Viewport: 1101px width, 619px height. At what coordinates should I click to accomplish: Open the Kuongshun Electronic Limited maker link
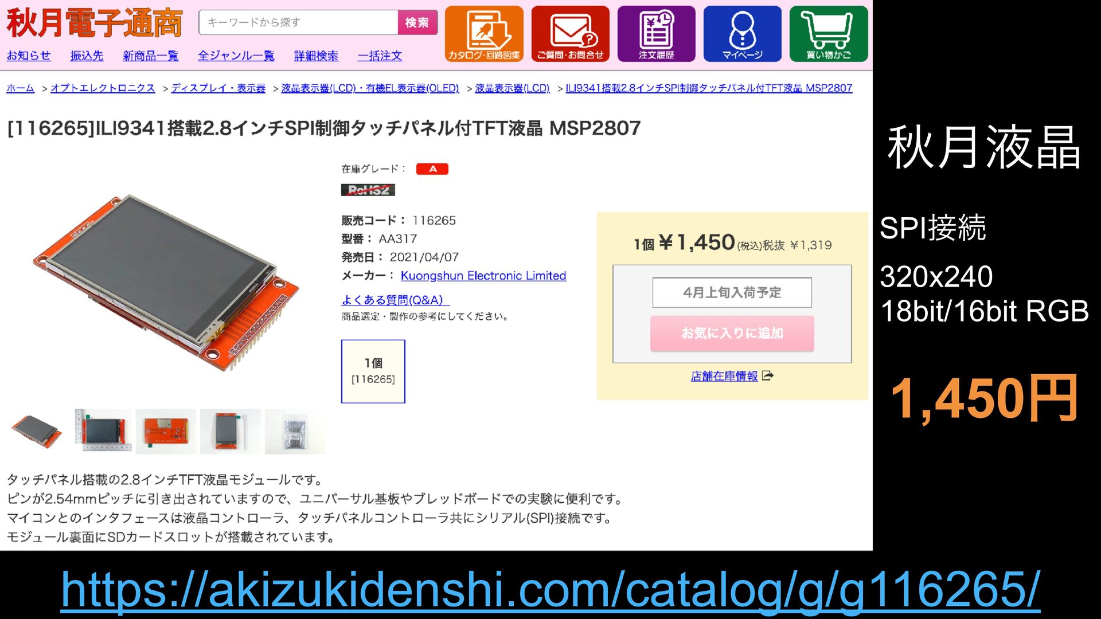pos(483,276)
